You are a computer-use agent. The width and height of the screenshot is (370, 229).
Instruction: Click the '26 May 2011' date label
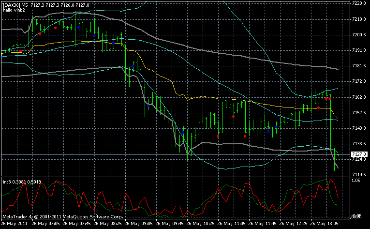point(14,223)
